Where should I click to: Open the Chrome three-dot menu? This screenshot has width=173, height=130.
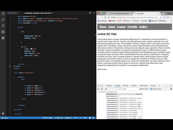[171, 17]
